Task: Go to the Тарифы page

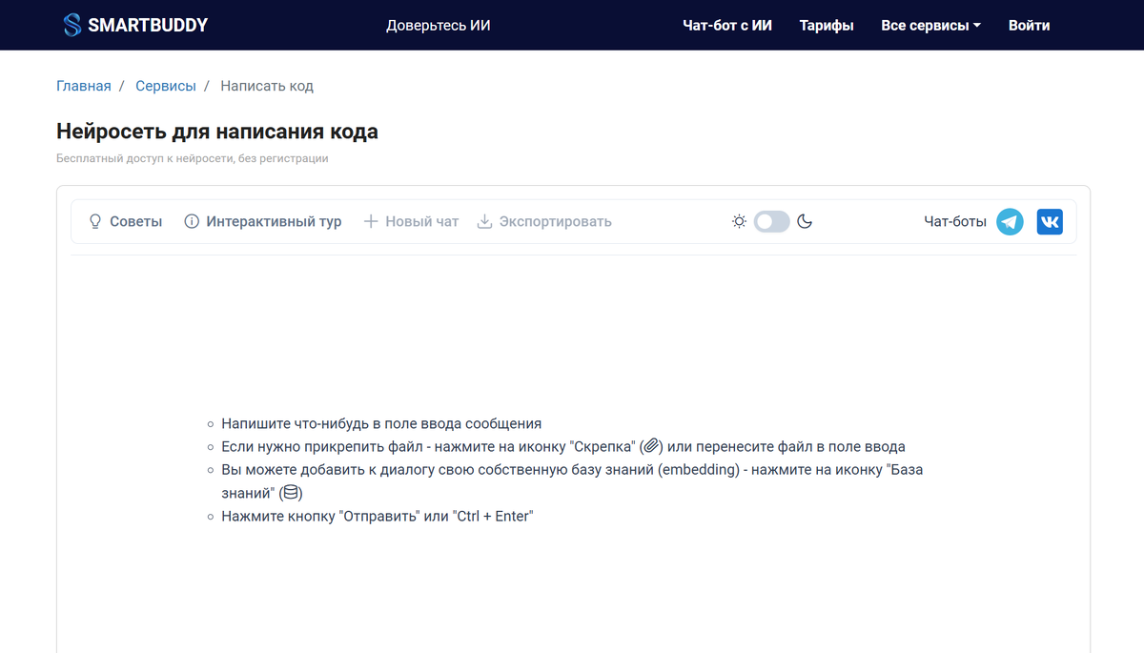Action: 827,26
